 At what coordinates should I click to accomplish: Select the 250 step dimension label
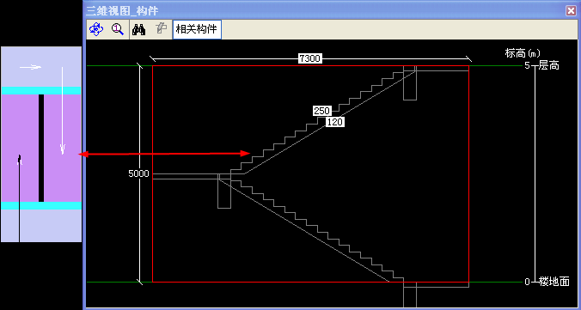click(x=322, y=111)
